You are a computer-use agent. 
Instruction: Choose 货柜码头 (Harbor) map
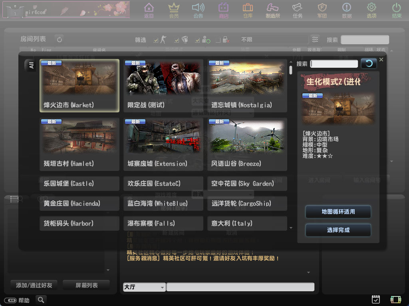coord(79,223)
